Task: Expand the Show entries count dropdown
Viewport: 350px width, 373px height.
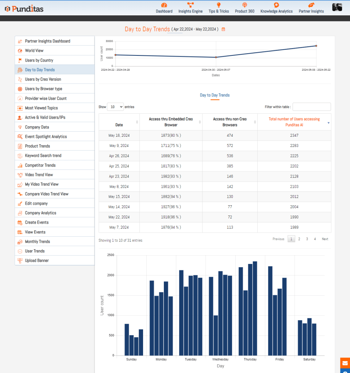Action: coord(115,107)
